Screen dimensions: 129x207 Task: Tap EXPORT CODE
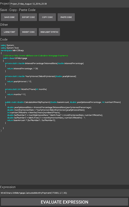(28, 17)
